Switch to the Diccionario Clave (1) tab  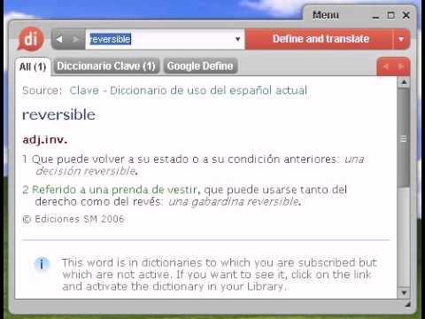coord(106,66)
